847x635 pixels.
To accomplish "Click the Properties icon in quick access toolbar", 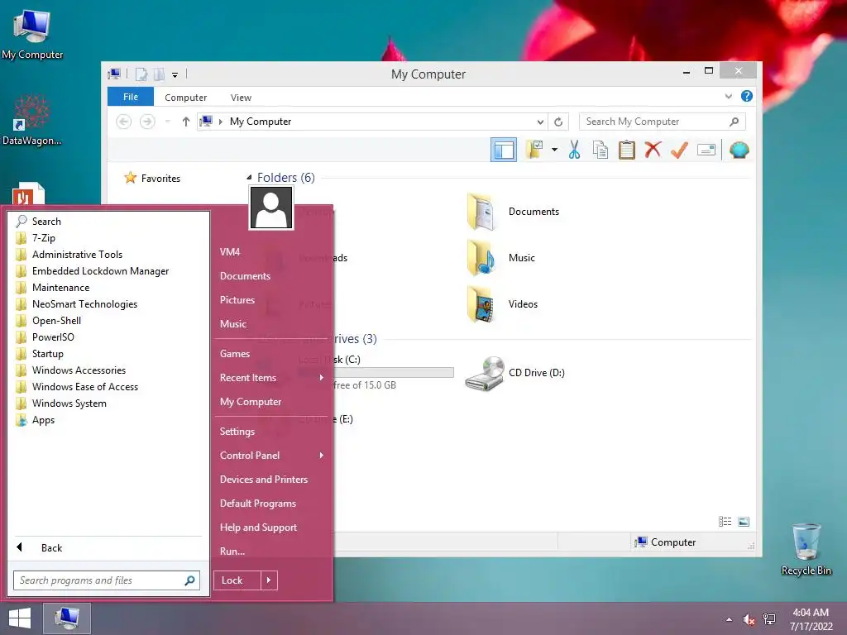I will [141, 74].
